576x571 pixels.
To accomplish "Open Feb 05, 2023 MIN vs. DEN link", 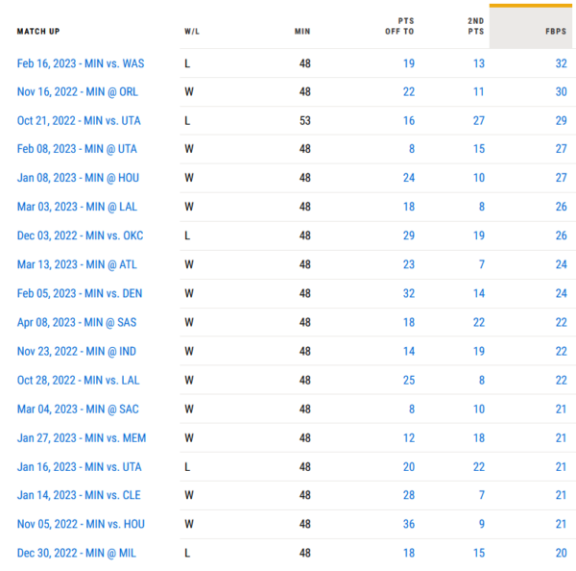I will point(81,293).
